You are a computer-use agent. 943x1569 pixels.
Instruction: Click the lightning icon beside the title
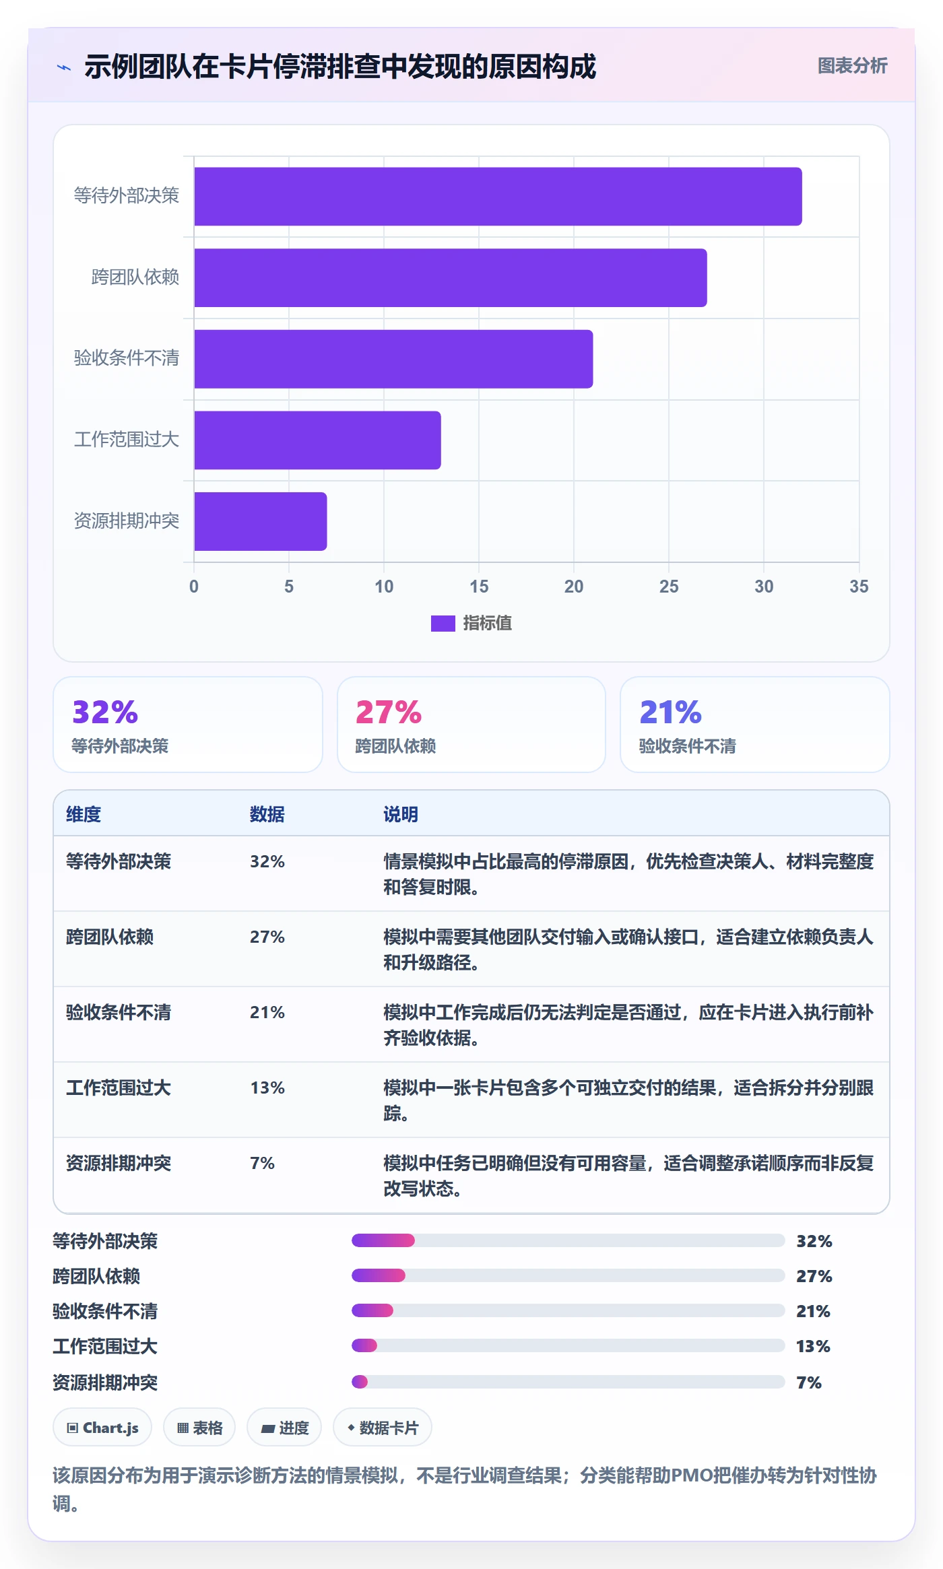(x=64, y=67)
